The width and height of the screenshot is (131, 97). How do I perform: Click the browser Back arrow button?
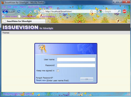(x=5, y=12)
